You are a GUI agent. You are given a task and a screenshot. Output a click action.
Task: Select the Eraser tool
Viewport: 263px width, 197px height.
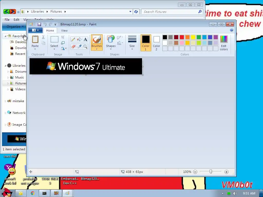pyautogui.click(x=73, y=46)
